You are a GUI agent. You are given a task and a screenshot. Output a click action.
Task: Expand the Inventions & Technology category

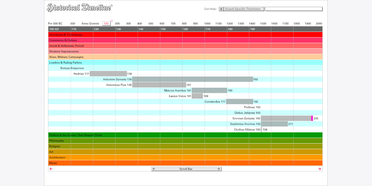[66, 35]
